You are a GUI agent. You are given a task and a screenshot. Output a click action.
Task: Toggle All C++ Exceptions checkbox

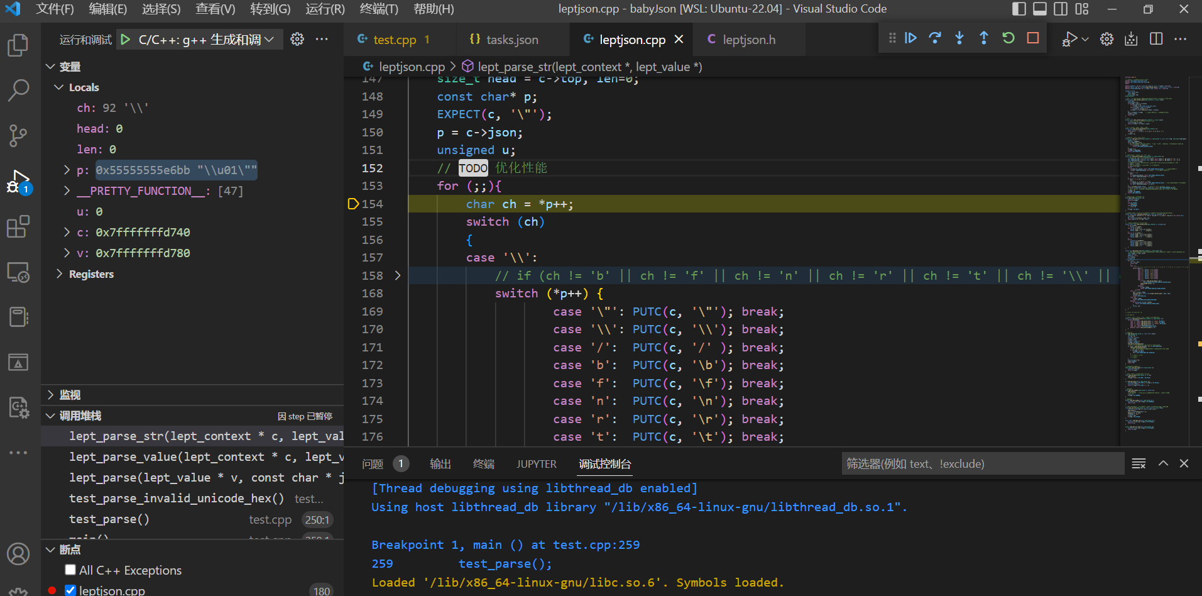tap(70, 570)
